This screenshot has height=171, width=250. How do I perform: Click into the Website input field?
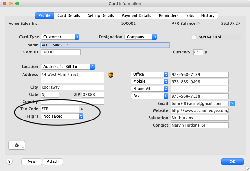200,111
